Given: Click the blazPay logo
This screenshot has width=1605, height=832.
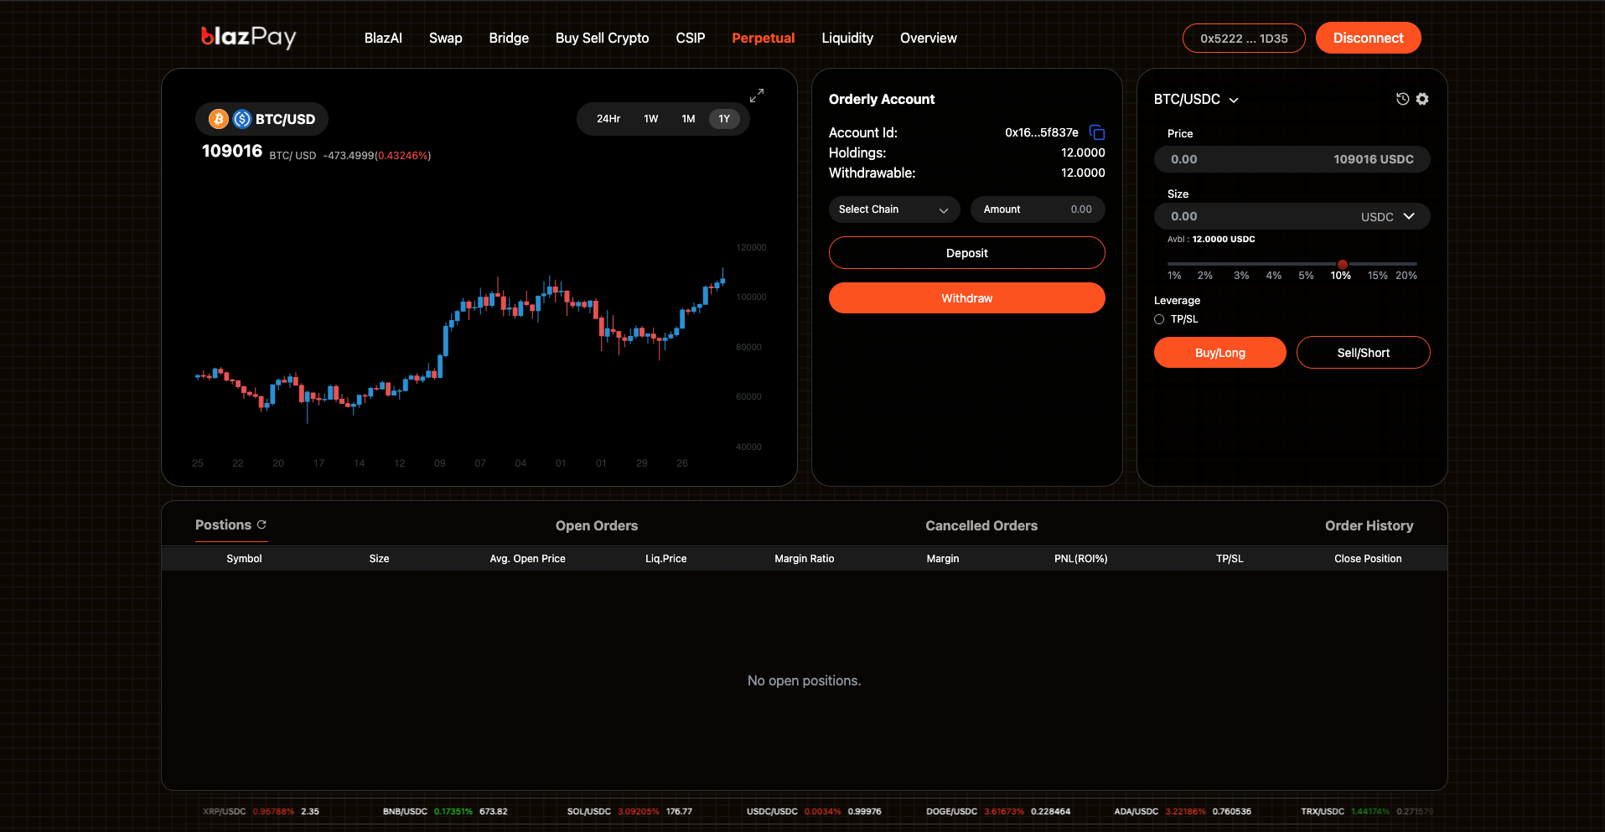Looking at the screenshot, I should [x=248, y=37].
